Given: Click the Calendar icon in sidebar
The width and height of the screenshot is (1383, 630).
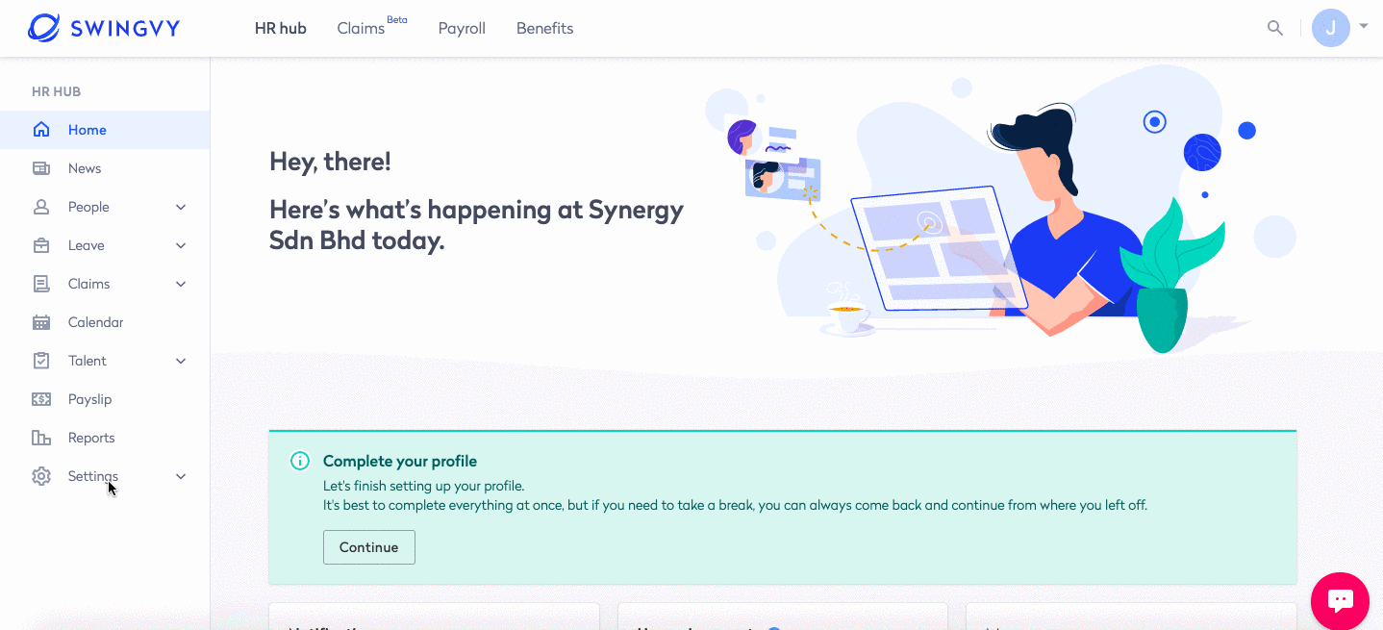Looking at the screenshot, I should pyautogui.click(x=41, y=322).
